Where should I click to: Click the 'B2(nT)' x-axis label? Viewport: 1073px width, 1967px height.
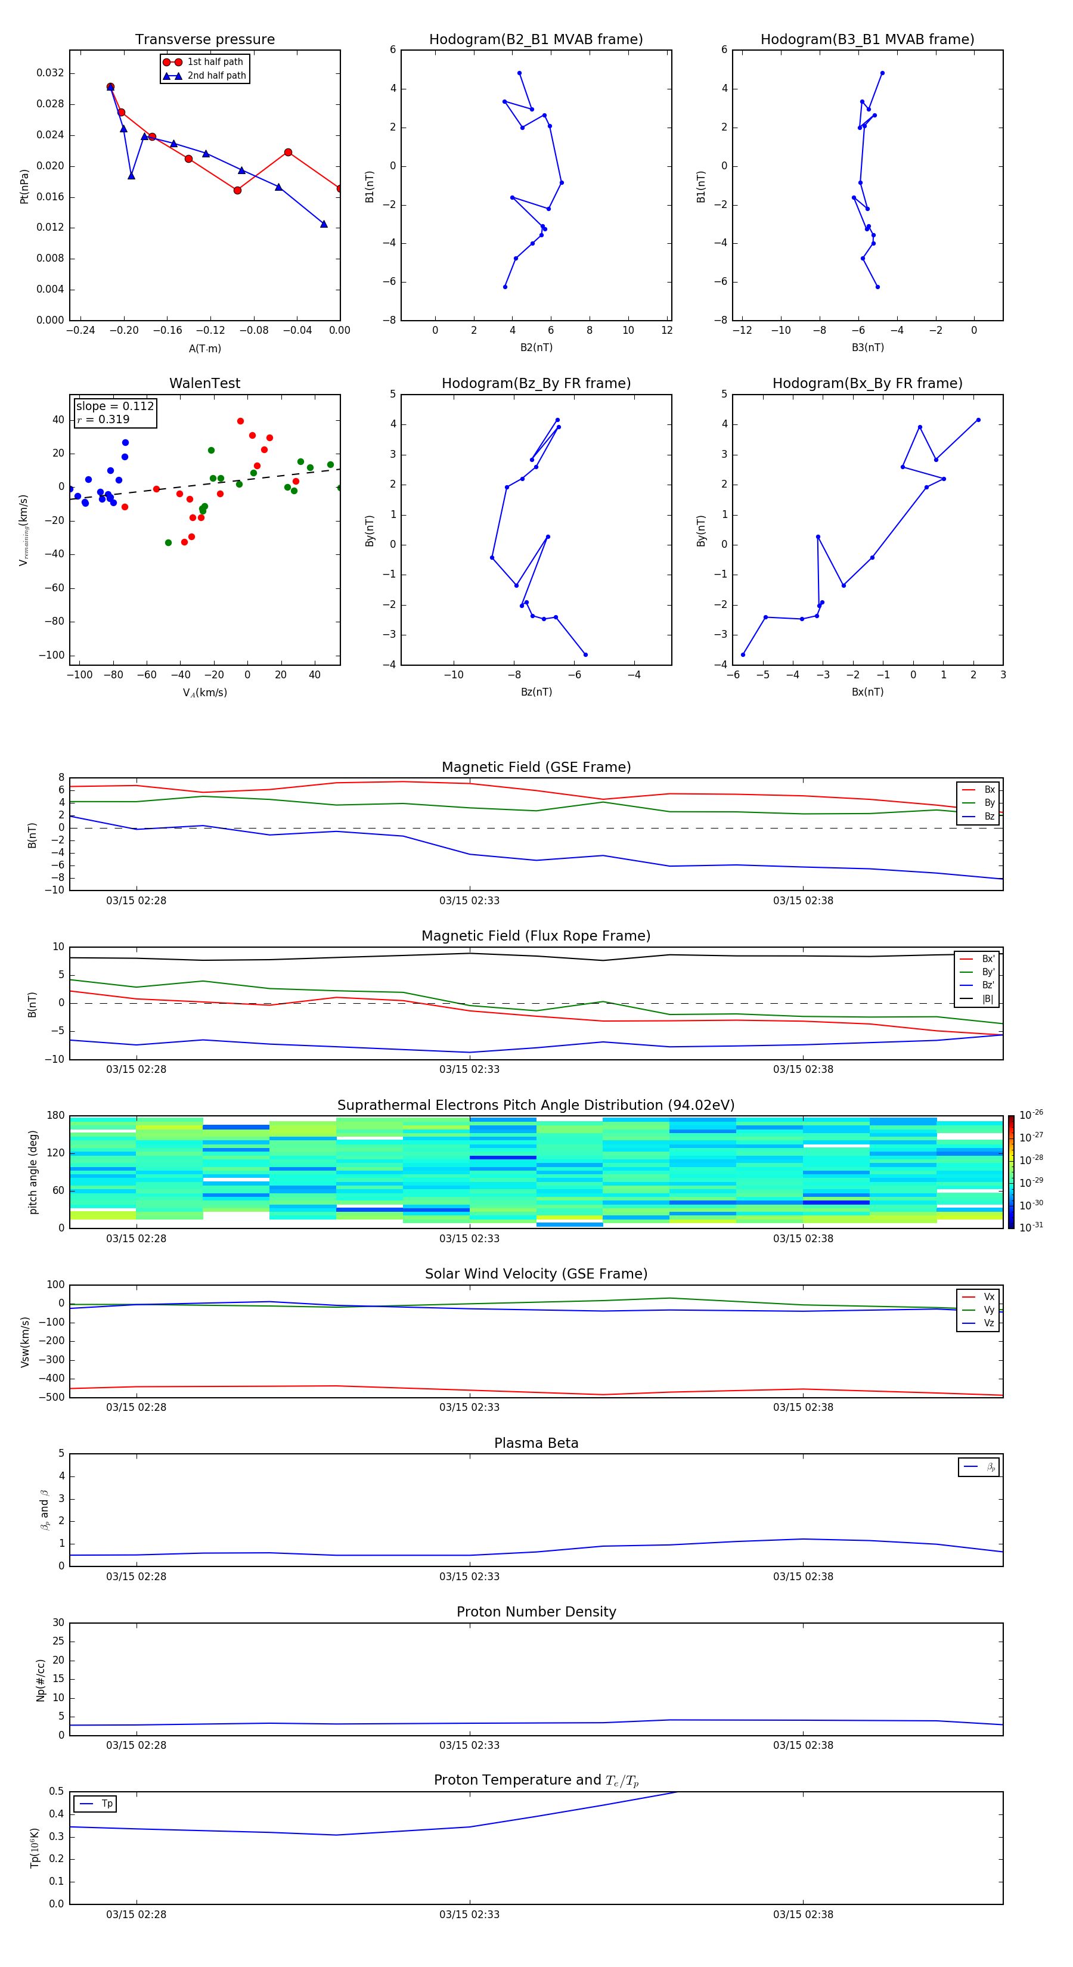[536, 348]
